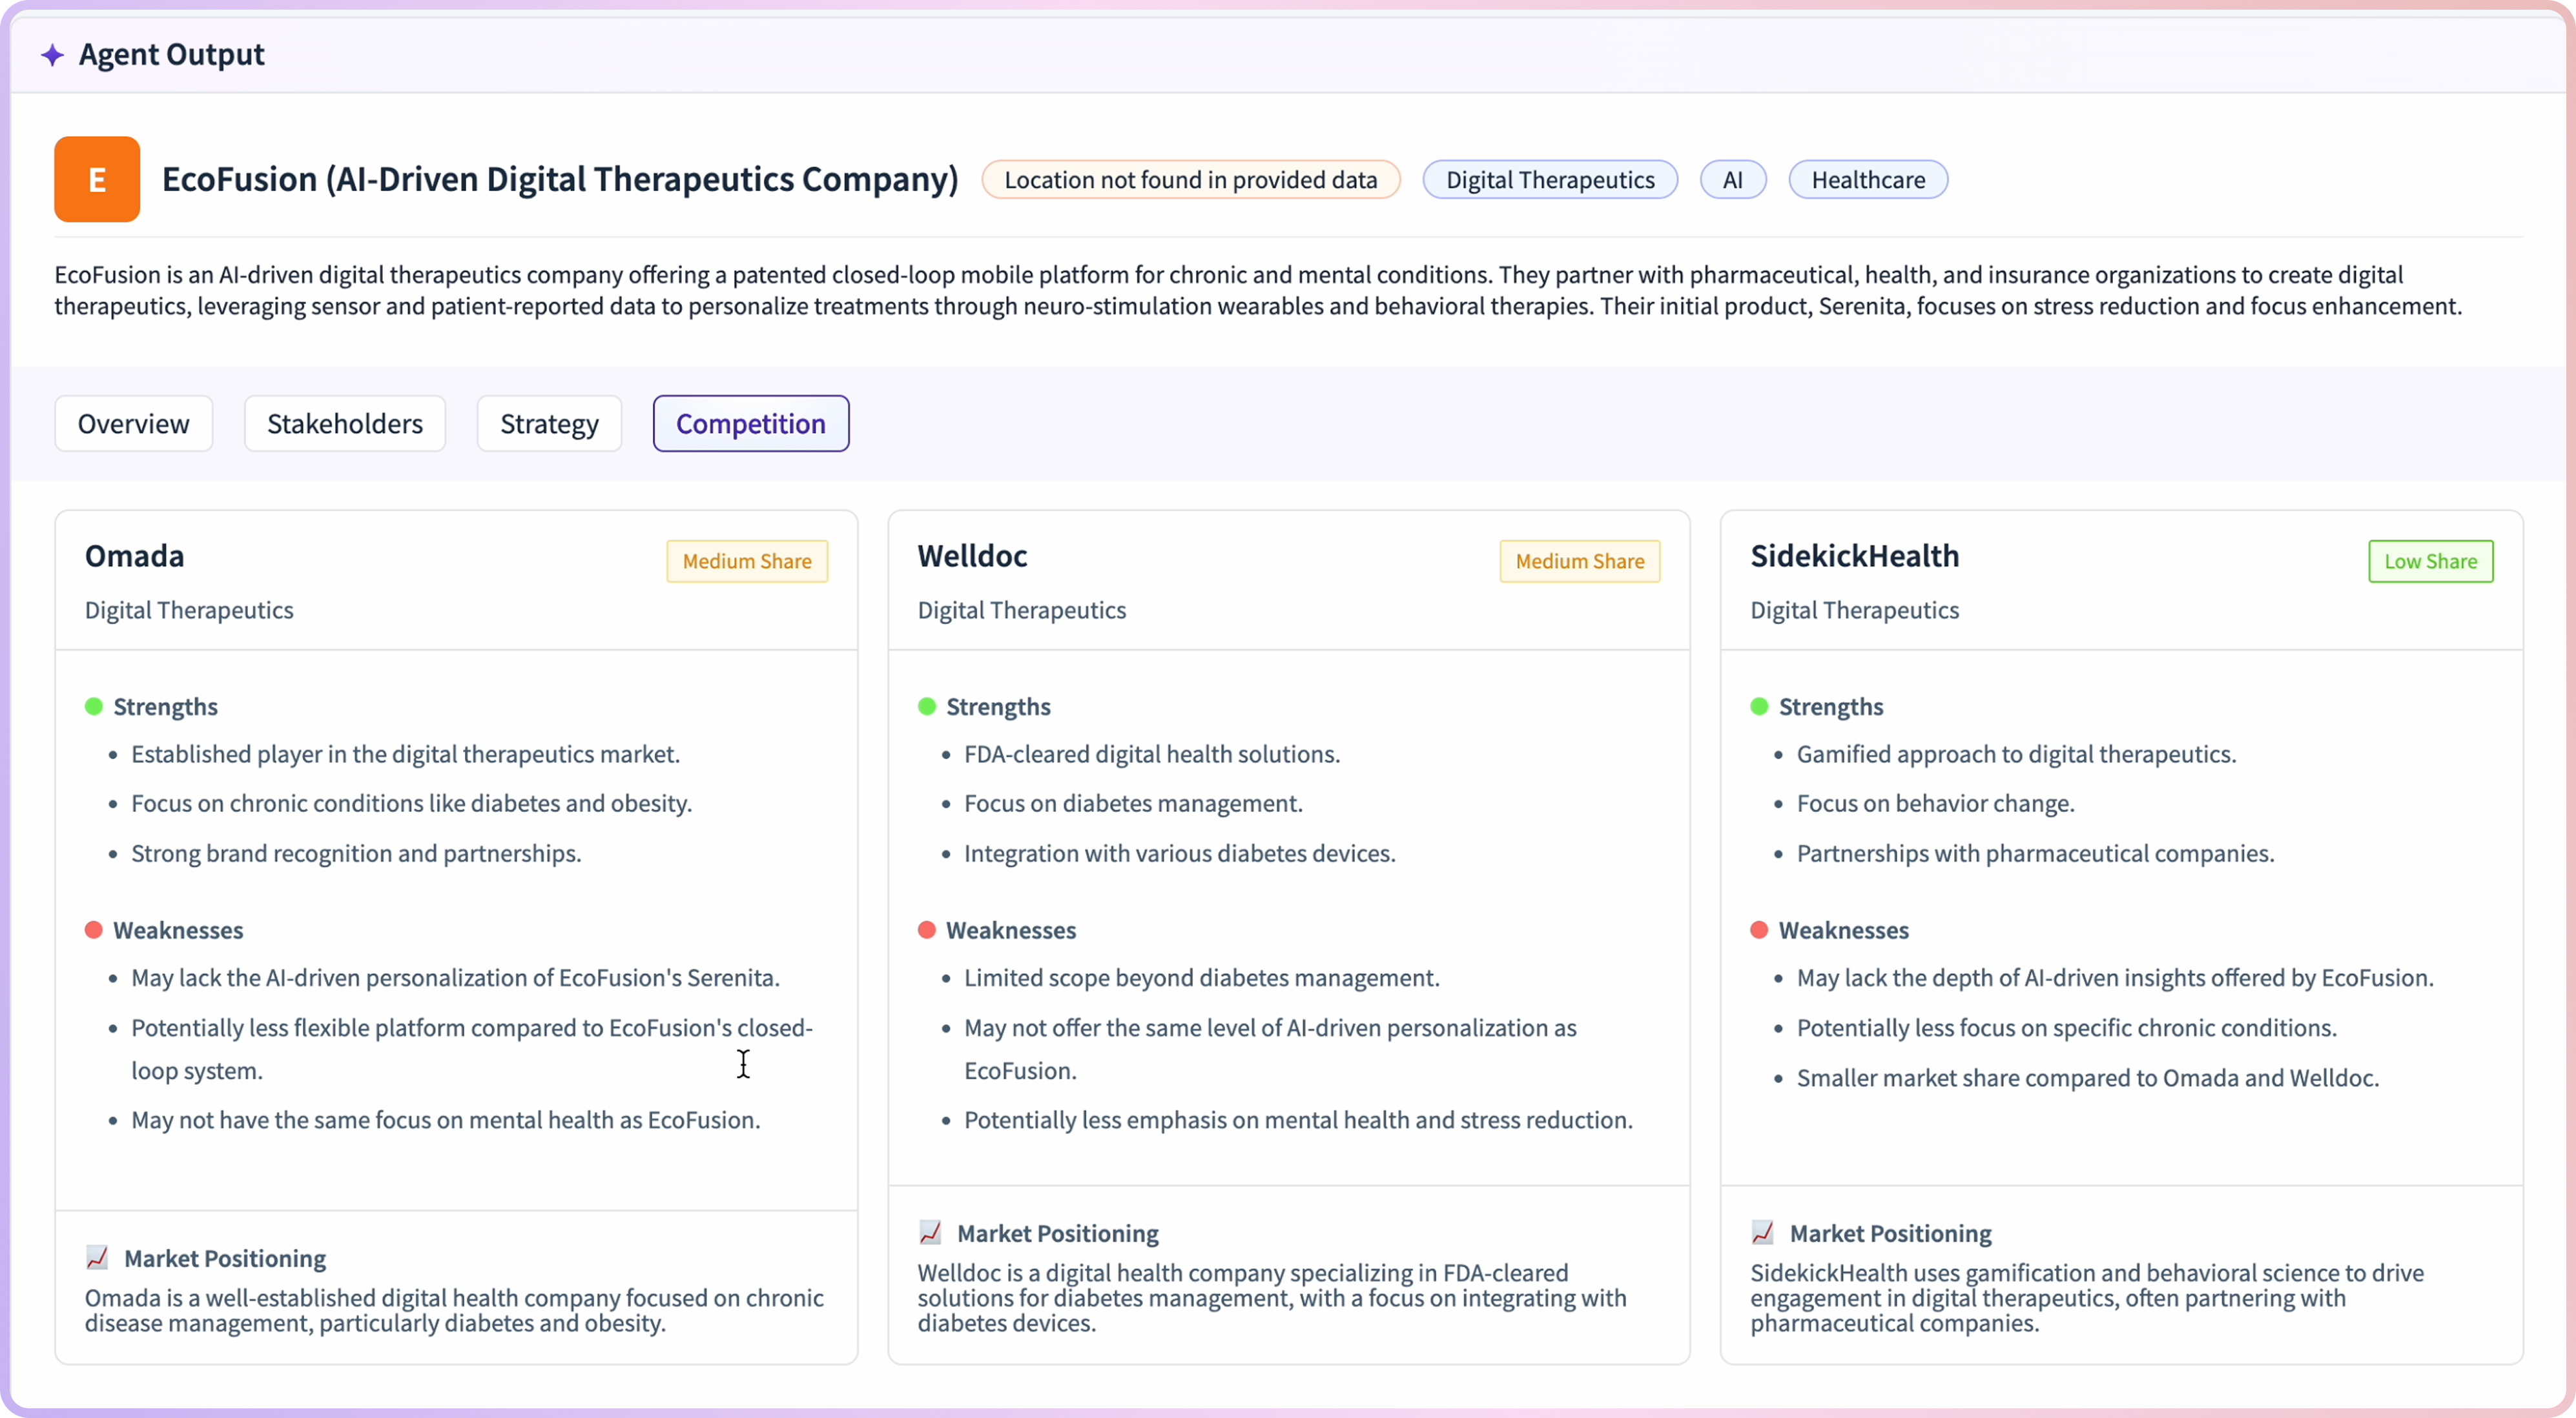
Task: Open the Stakeholders tab
Action: click(345, 423)
